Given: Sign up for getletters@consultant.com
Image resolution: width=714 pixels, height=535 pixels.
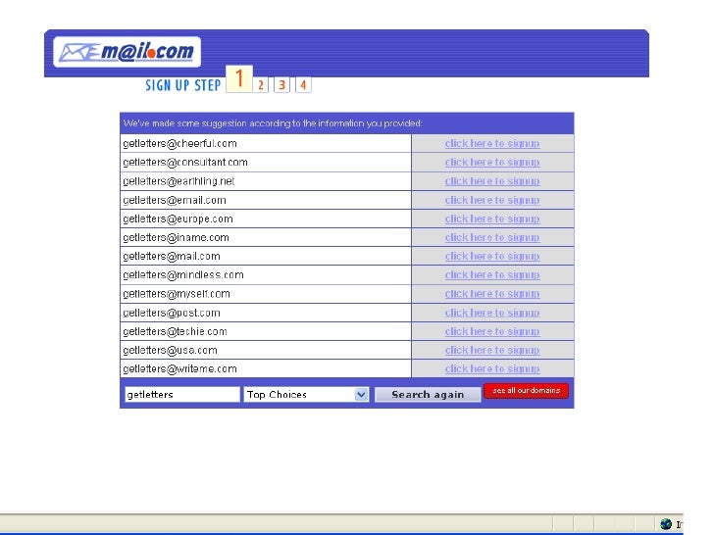Looking at the screenshot, I should (492, 162).
